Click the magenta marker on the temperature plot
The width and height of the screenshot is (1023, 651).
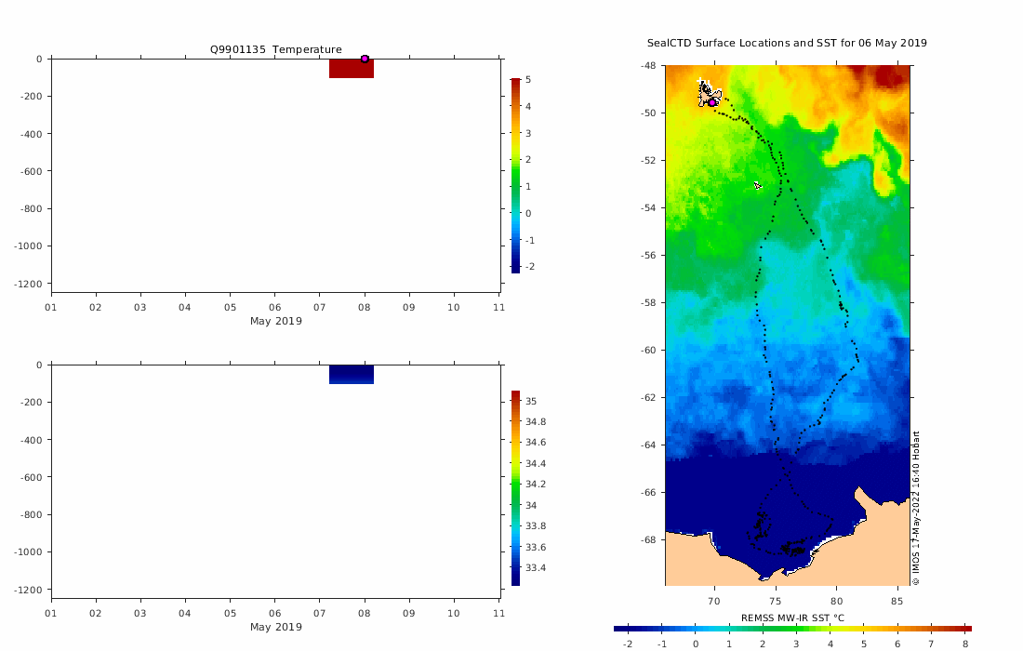pos(365,59)
